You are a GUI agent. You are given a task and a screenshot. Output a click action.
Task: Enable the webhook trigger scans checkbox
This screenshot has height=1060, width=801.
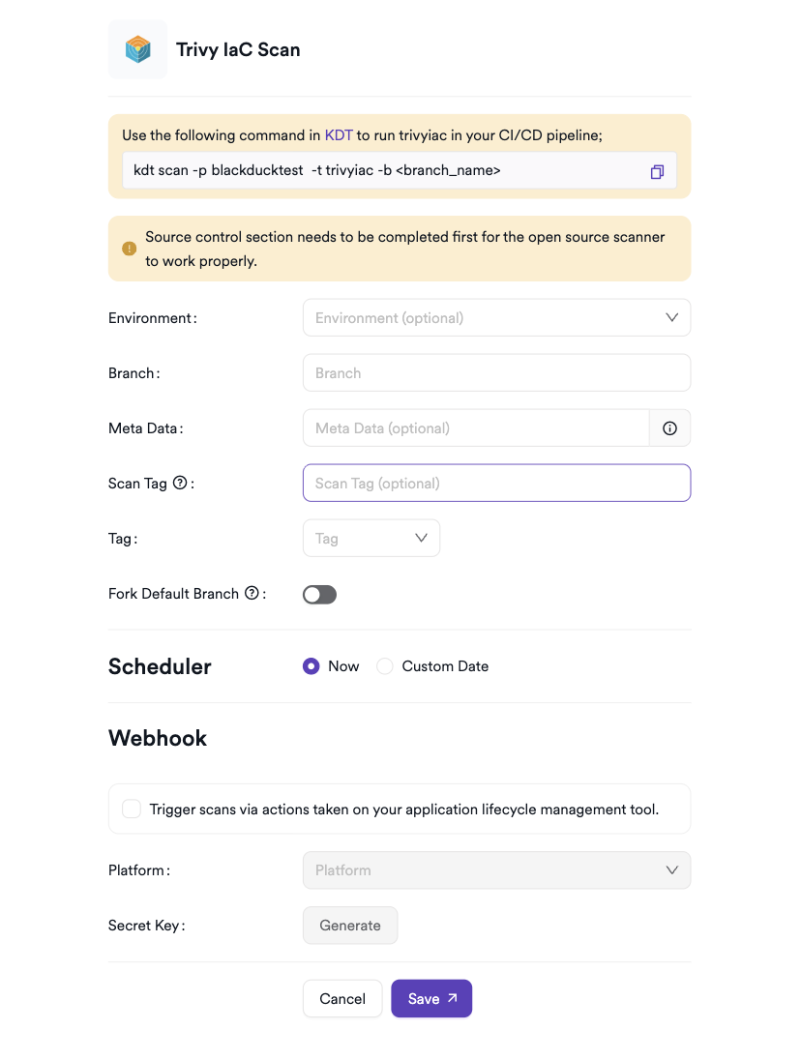click(132, 809)
